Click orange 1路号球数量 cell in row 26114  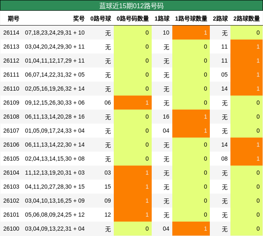(x=191, y=33)
